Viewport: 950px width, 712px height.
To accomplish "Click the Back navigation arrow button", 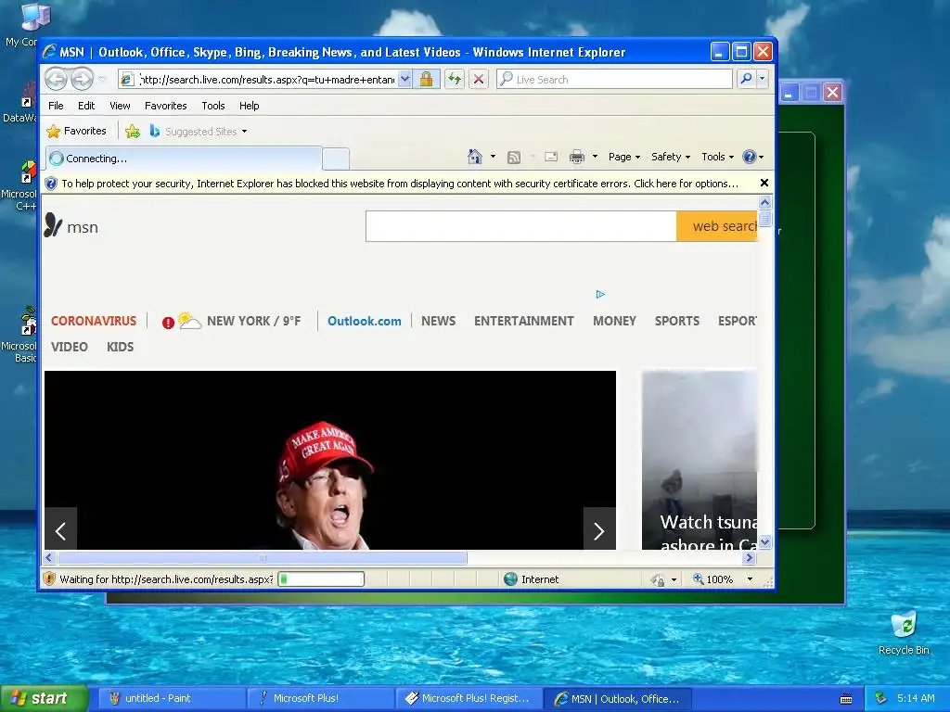I will point(57,80).
